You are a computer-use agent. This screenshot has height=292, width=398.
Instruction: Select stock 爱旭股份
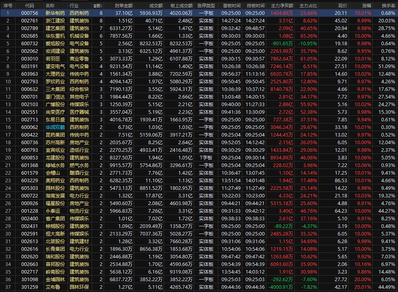click(55, 43)
